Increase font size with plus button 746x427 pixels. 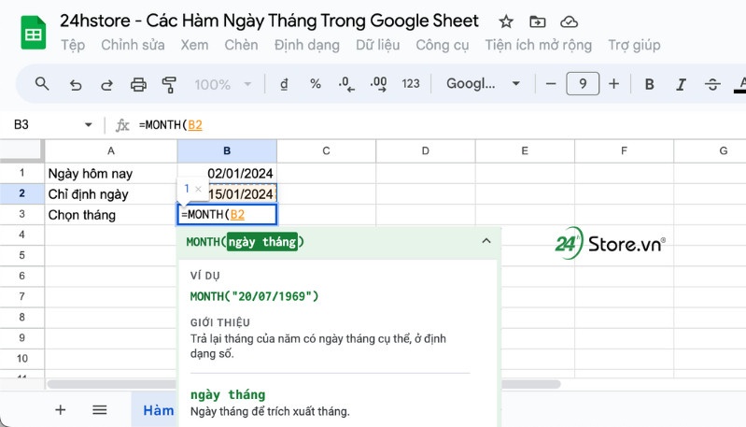(613, 84)
